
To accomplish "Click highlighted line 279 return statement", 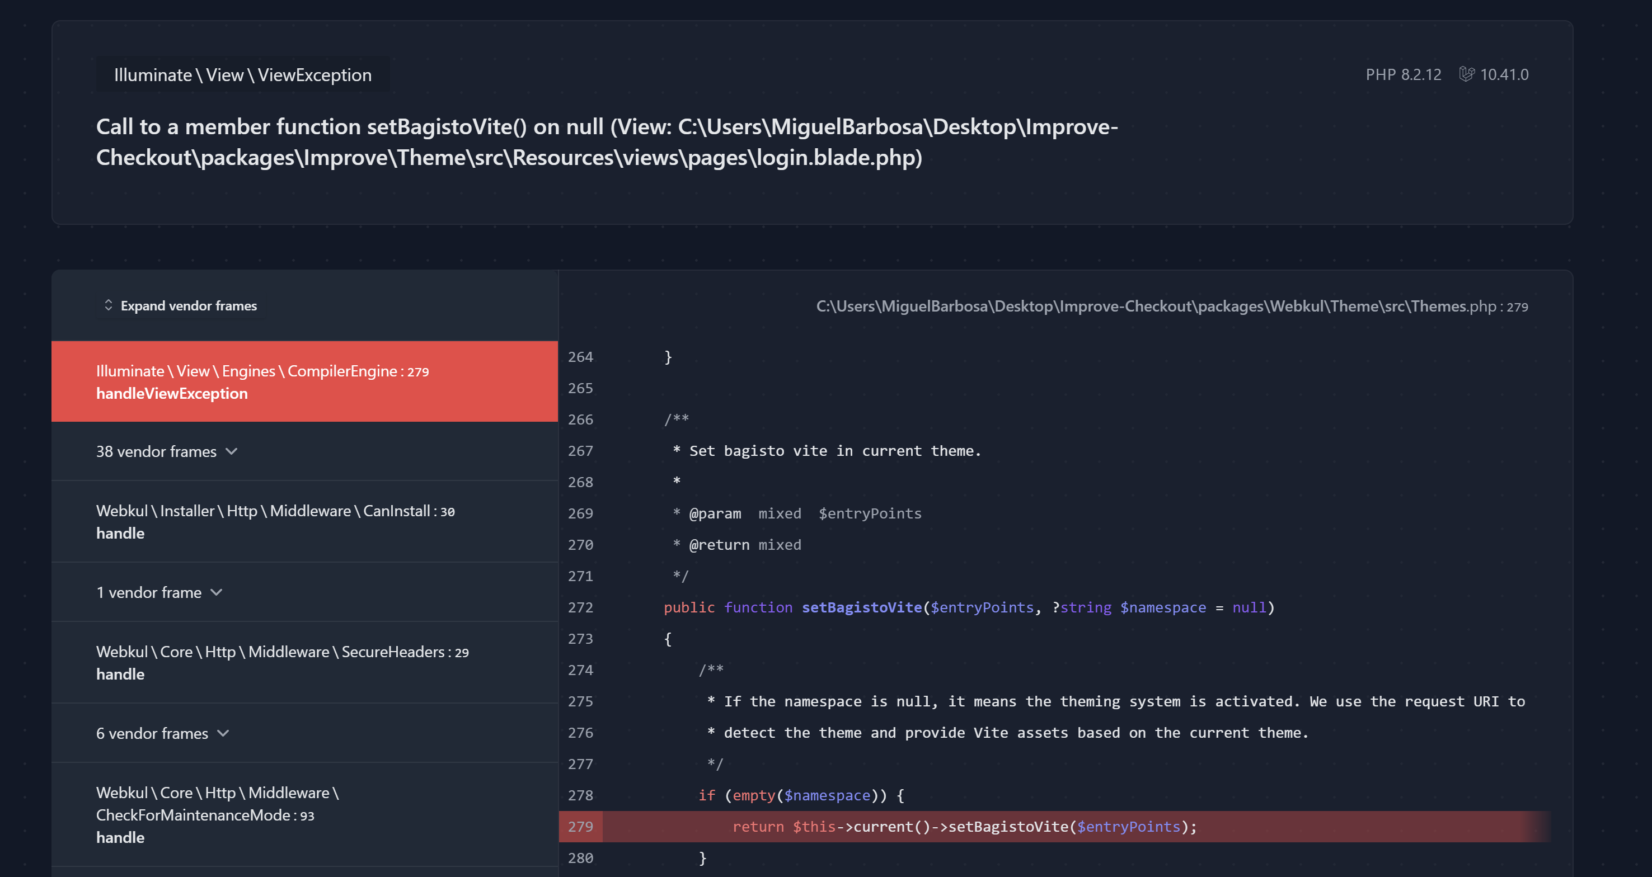I will pos(965,827).
